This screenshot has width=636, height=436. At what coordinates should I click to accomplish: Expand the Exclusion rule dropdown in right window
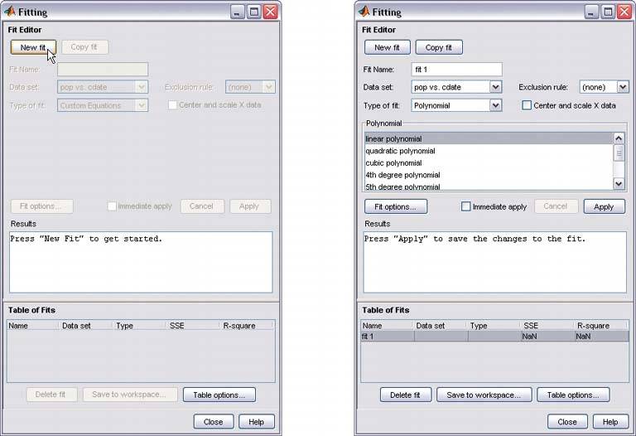(x=623, y=87)
